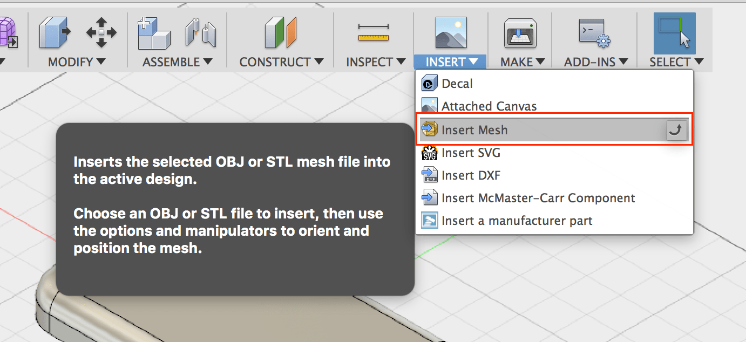Click Insert a manufacturer part
Screen dimensions: 746x342
click(517, 220)
